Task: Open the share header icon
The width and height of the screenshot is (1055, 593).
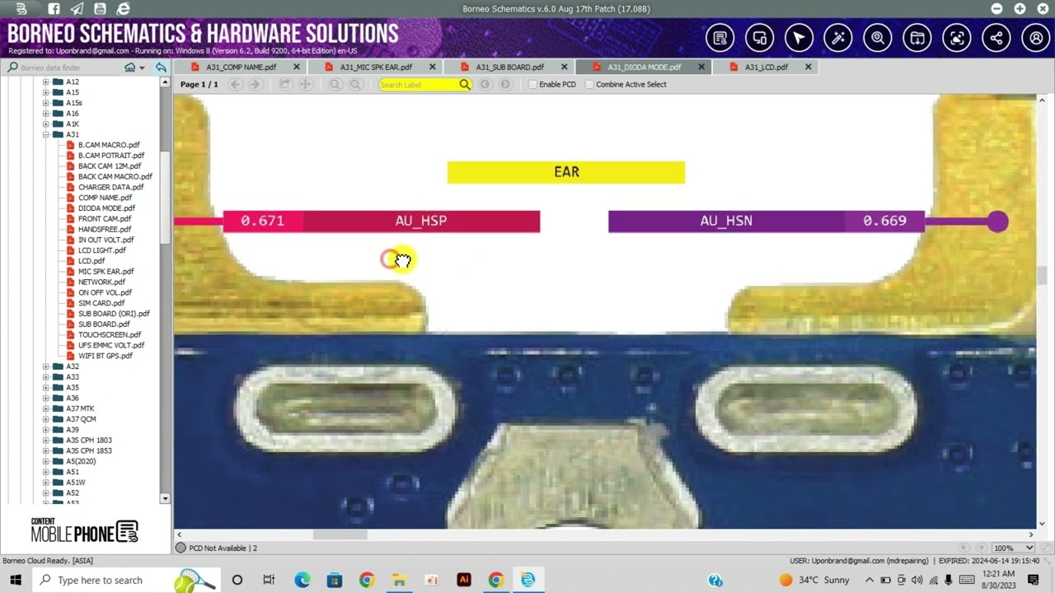Action: point(996,38)
